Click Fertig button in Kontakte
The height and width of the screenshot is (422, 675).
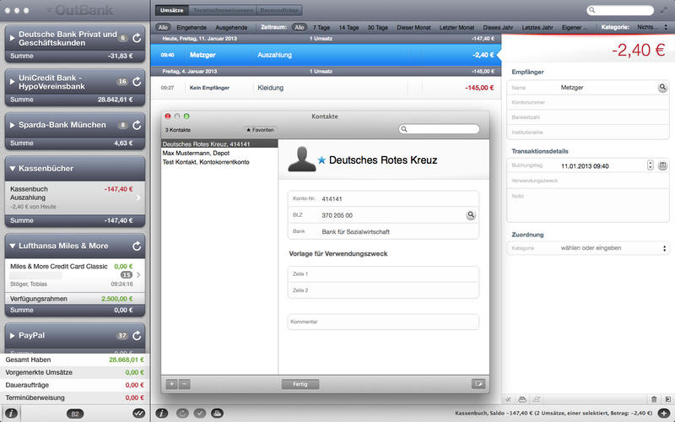tap(300, 384)
